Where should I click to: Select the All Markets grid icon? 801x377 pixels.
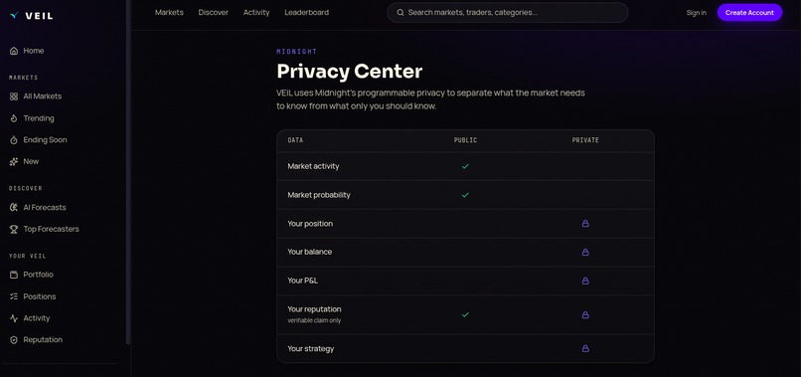coord(14,96)
